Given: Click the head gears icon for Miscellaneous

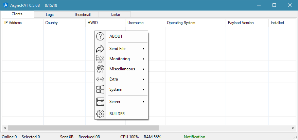Looking at the screenshot, I should [100, 69].
